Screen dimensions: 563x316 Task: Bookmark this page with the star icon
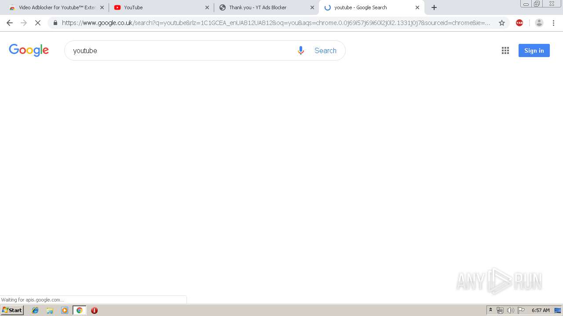click(x=502, y=23)
